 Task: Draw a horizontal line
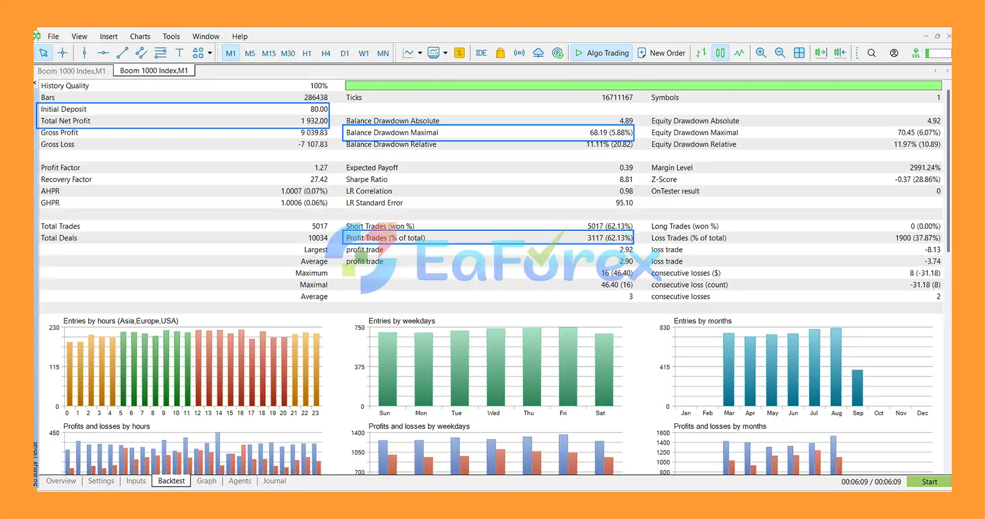[103, 53]
